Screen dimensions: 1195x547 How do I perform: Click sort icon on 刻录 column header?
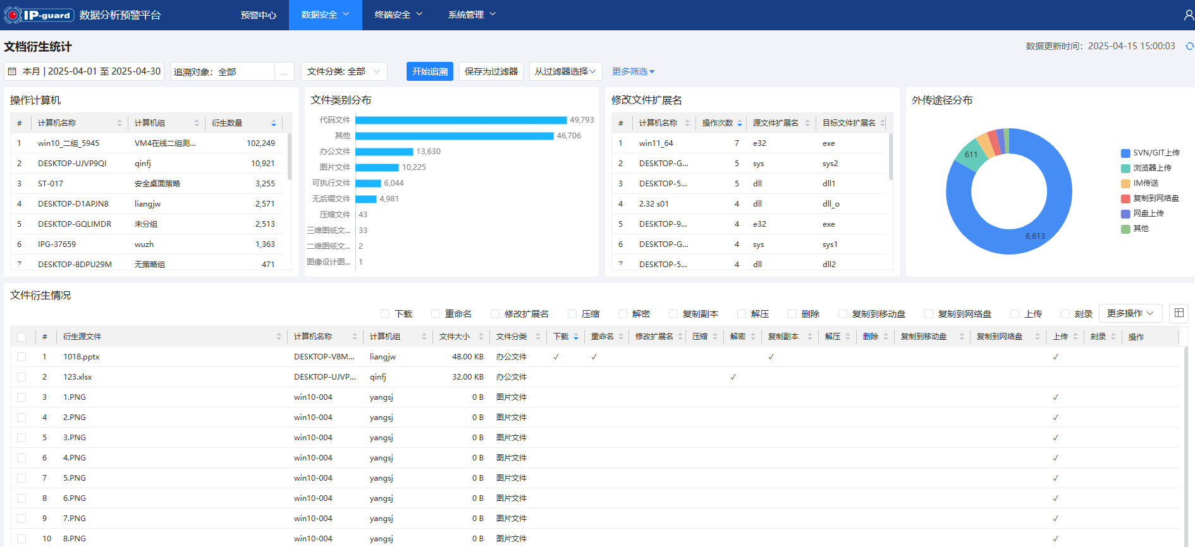1113,337
